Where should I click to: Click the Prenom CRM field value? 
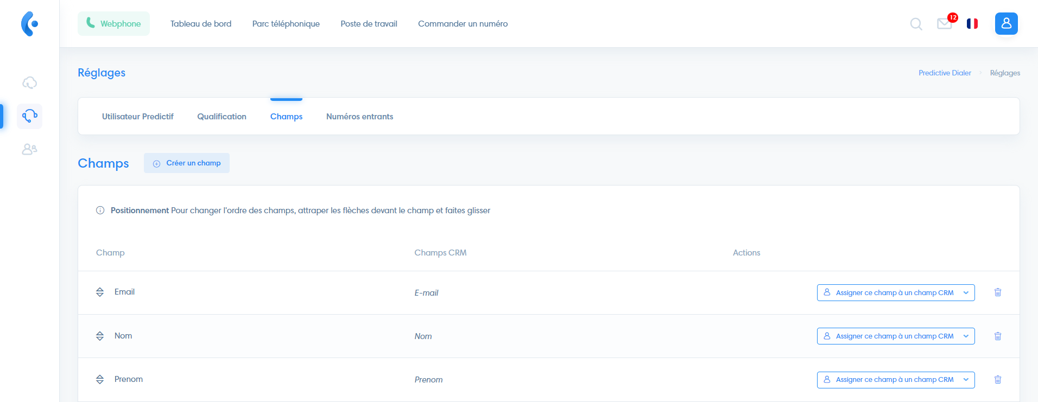[428, 380]
